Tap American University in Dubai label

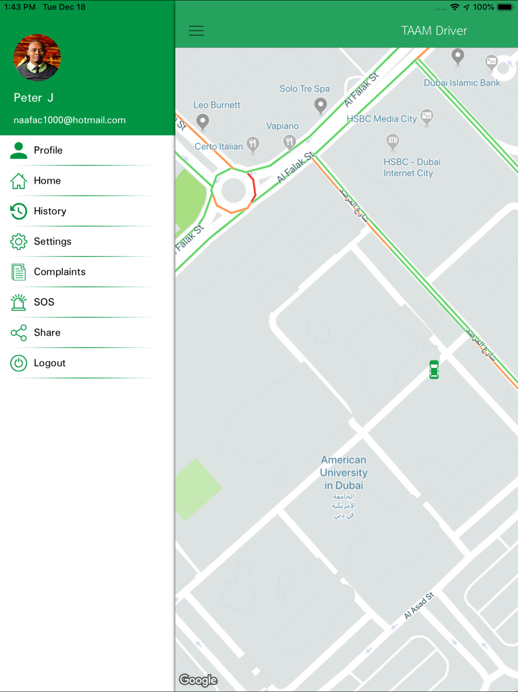click(344, 473)
